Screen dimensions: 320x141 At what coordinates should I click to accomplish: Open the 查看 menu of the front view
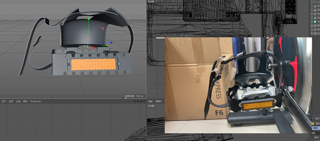click(x=150, y=101)
